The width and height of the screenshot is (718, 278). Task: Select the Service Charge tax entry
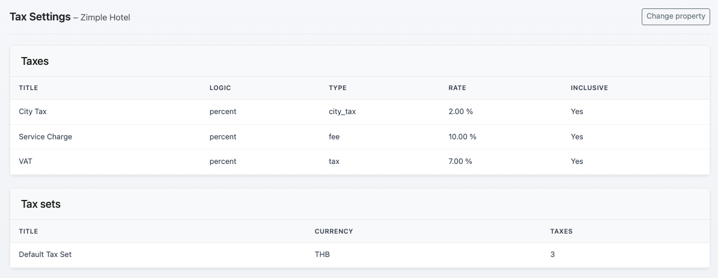[x=46, y=137]
